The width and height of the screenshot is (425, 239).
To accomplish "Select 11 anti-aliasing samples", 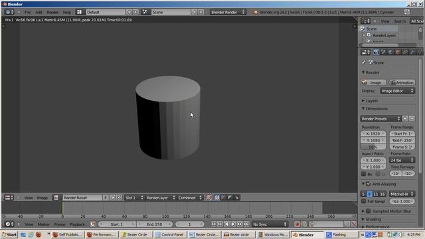I will pyautogui.click(x=376, y=194).
